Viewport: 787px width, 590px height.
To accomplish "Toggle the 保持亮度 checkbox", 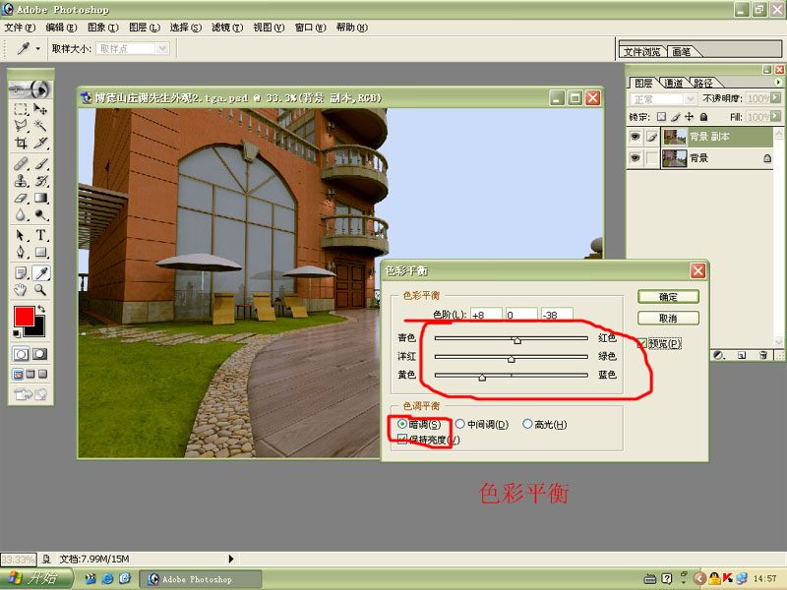I will pos(402,440).
